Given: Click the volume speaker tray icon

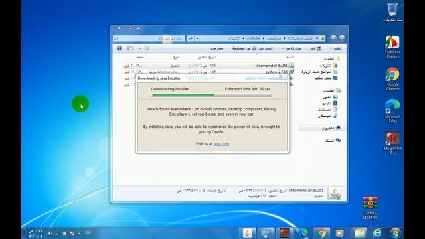Looking at the screenshot, I should [50, 233].
